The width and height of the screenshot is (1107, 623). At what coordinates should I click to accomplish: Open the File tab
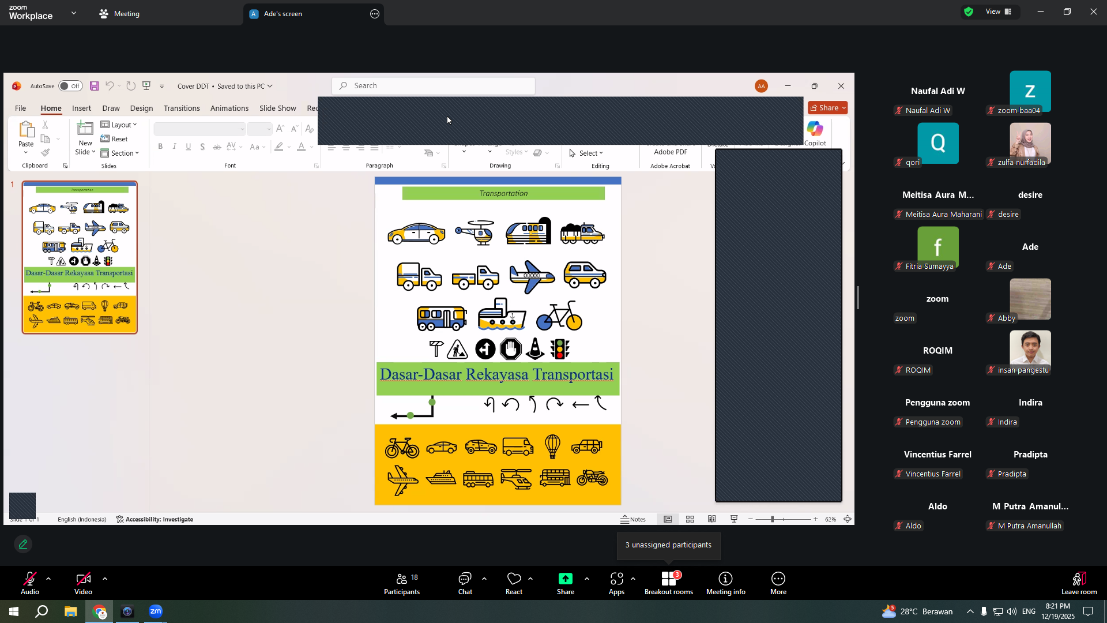click(x=20, y=108)
